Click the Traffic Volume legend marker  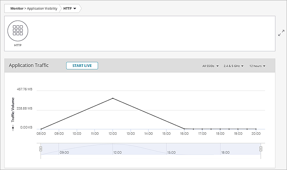[x=13, y=127]
